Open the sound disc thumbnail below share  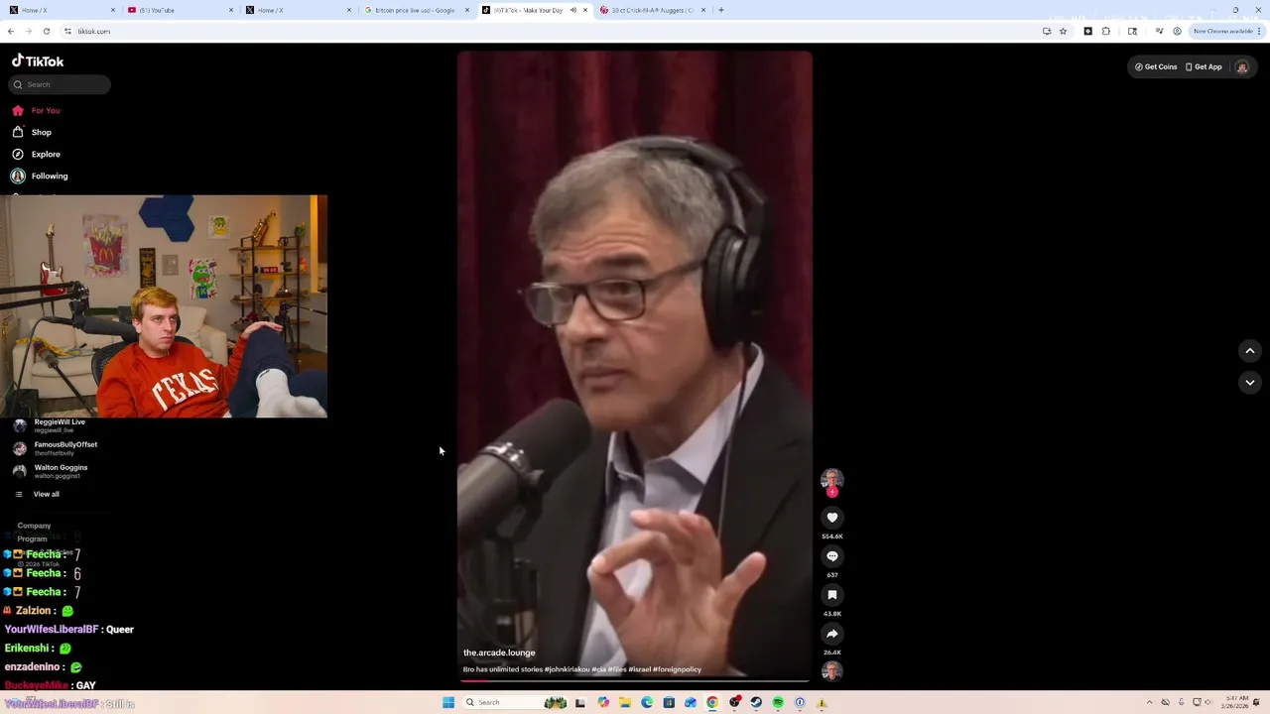[x=832, y=671]
